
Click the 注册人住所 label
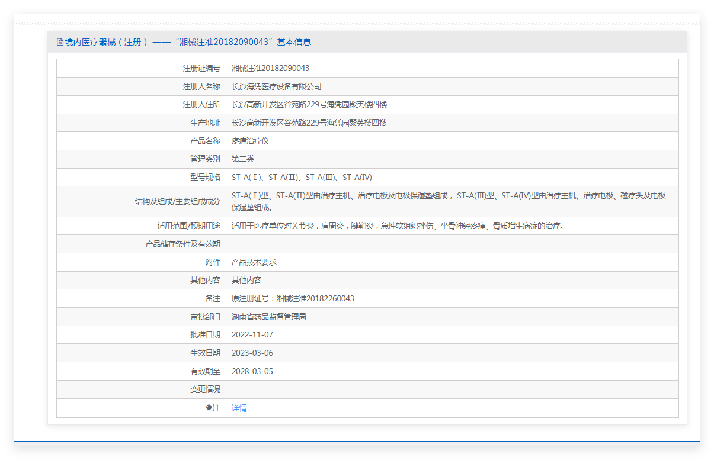tap(201, 105)
